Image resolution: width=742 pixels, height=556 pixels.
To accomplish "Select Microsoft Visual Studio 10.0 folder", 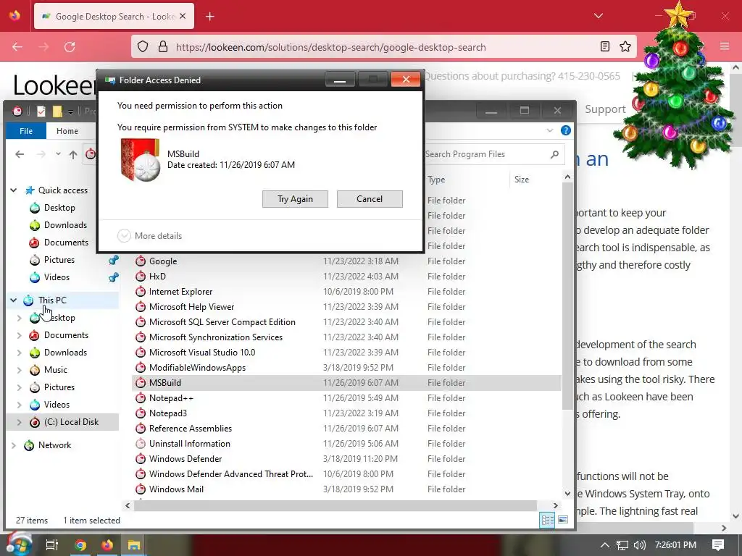I will 201,353.
